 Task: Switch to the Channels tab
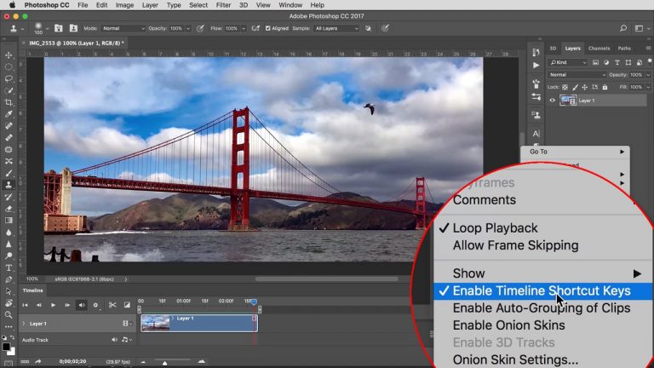point(599,49)
